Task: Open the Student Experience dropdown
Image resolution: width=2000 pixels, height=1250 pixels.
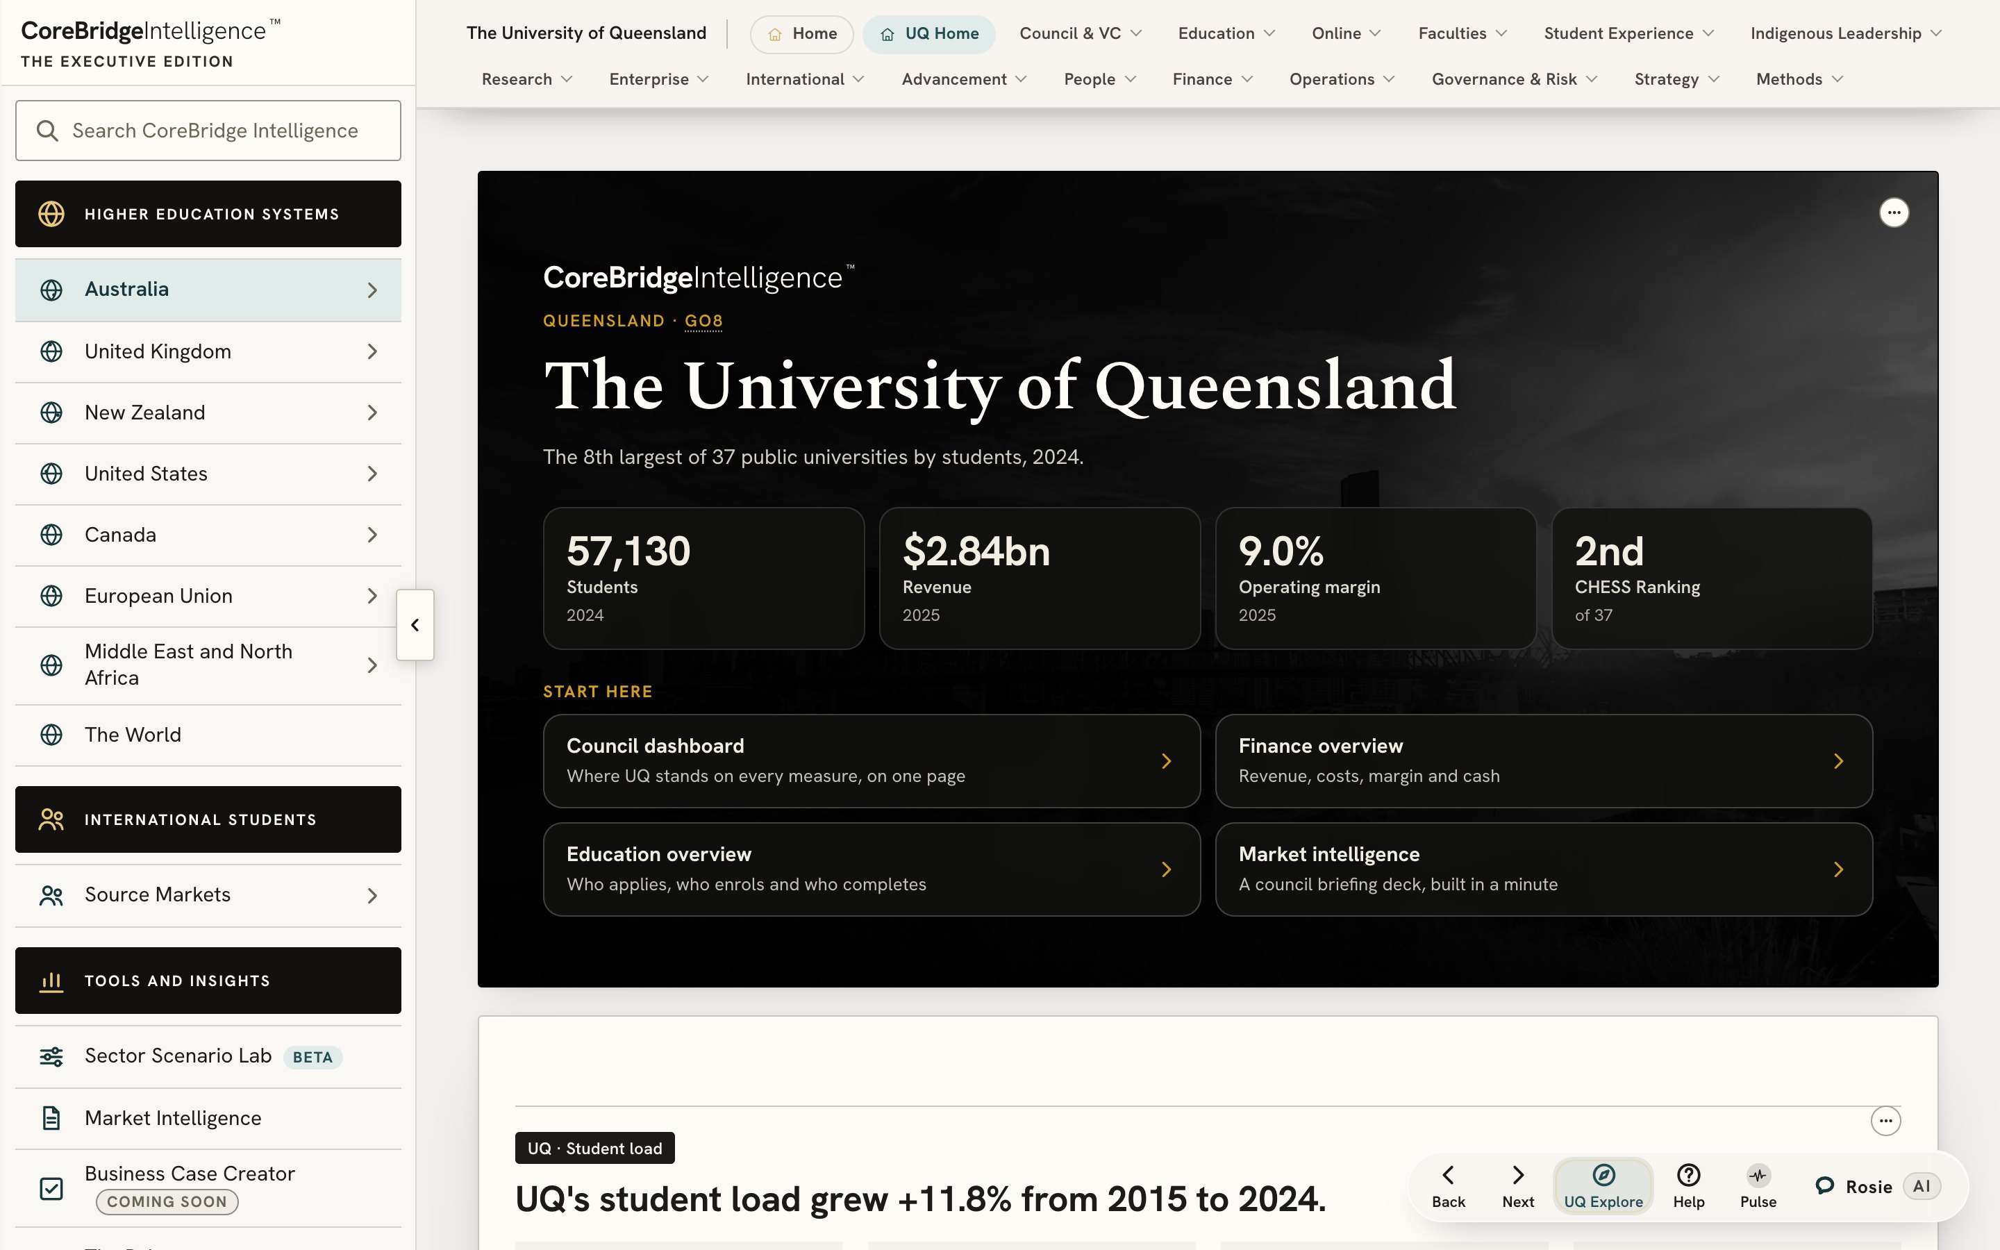Action: (x=1629, y=34)
